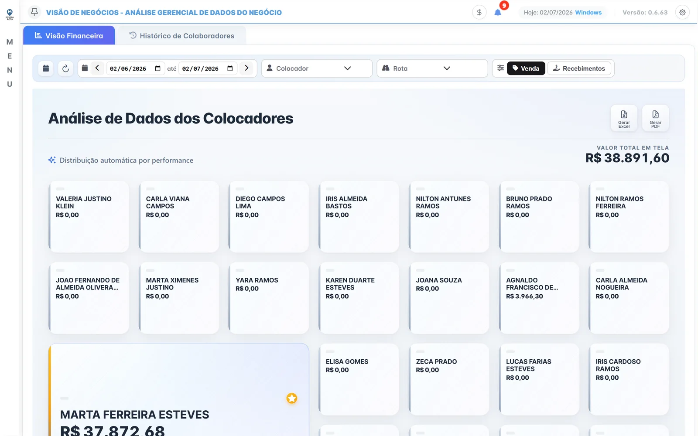Open the Zeca Prado card
The image size is (698, 436).
coord(449,379)
